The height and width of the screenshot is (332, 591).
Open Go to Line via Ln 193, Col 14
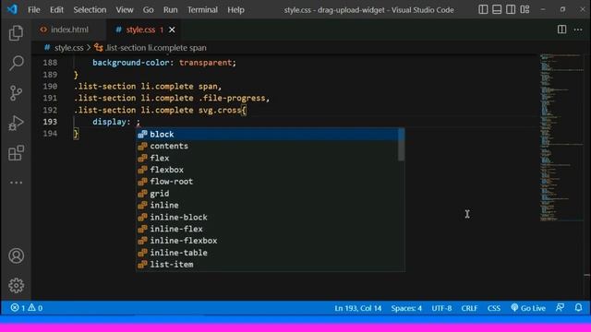point(357,308)
